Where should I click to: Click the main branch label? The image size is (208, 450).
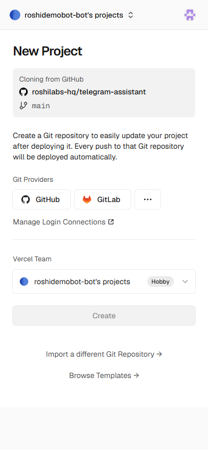point(41,106)
